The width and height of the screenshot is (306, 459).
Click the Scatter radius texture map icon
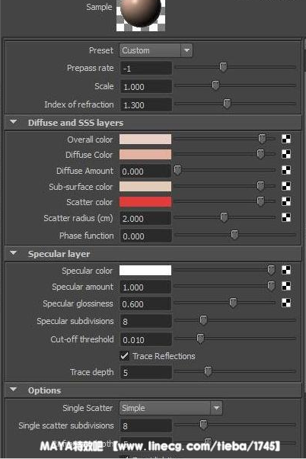(x=286, y=217)
